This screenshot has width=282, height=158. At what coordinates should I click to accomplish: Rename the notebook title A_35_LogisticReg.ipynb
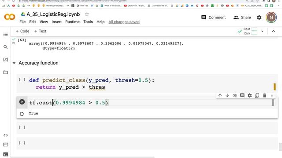53,14
